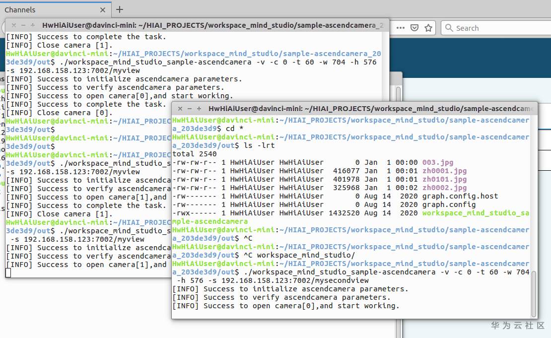Image resolution: width=551 pixels, height=338 pixels.
Task: Click the 003.jpg file name
Action: pos(437,163)
